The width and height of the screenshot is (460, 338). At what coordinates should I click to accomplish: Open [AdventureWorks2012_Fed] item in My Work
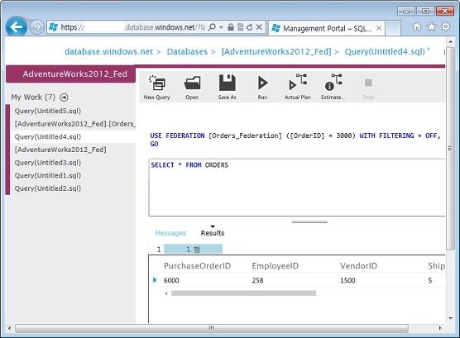point(60,150)
